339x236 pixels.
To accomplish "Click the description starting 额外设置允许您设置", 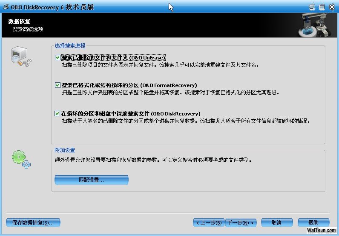I will tap(153, 160).
